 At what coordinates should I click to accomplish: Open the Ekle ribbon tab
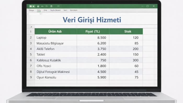(45, 10)
